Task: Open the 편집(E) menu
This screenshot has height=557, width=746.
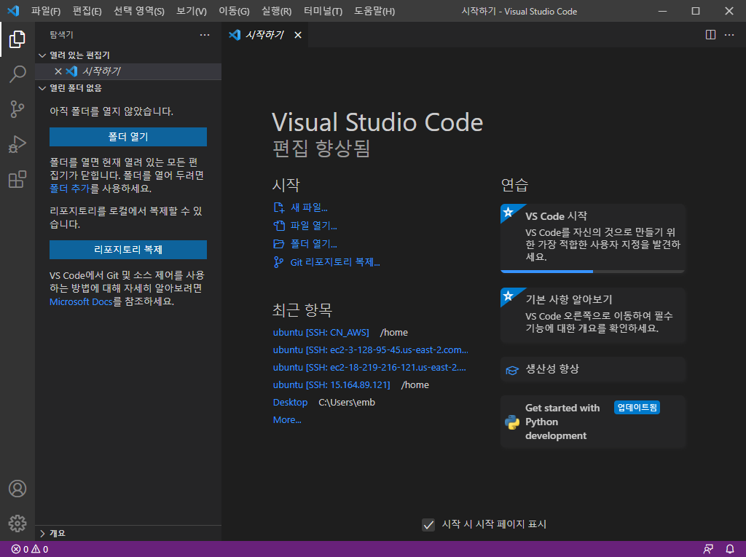Action: (x=87, y=11)
